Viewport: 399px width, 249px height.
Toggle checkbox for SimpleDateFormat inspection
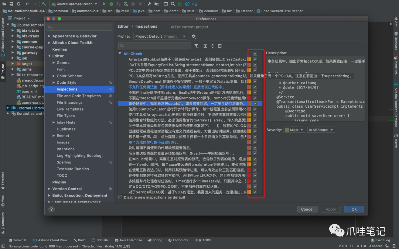point(255,81)
